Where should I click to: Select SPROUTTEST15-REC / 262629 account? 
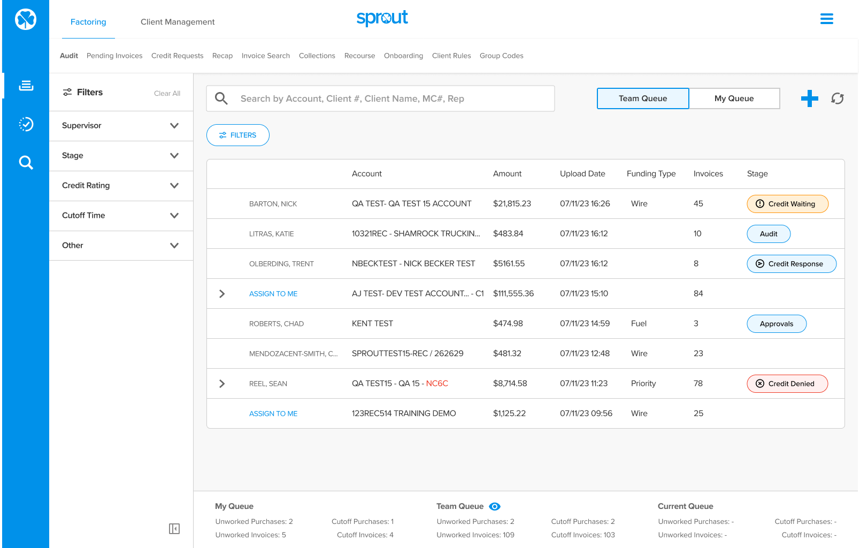(x=408, y=354)
